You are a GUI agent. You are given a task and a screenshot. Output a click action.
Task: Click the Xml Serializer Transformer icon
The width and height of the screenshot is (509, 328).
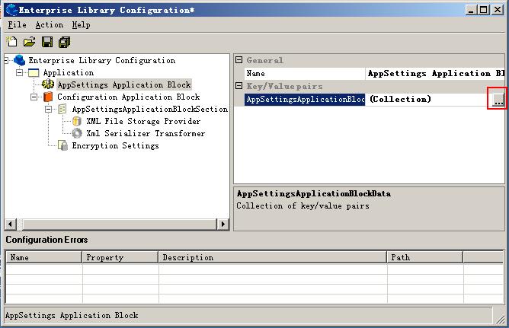[76, 134]
